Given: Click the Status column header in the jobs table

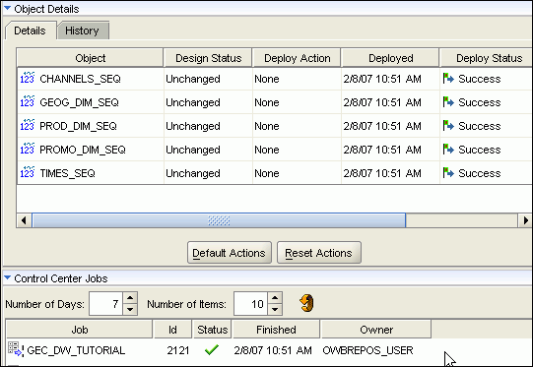Looking at the screenshot, I should (213, 330).
